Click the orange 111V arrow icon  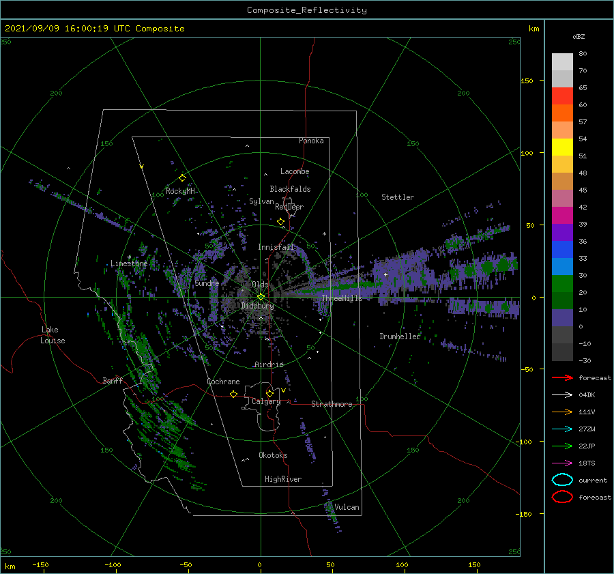click(562, 412)
